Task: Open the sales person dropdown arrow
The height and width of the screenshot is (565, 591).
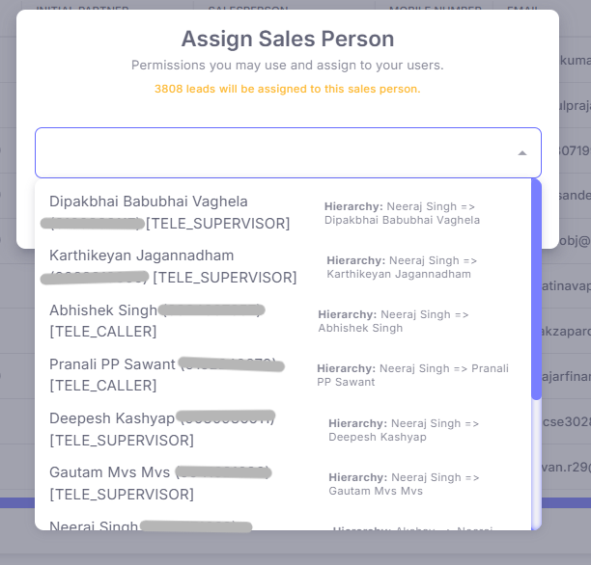Action: (521, 153)
